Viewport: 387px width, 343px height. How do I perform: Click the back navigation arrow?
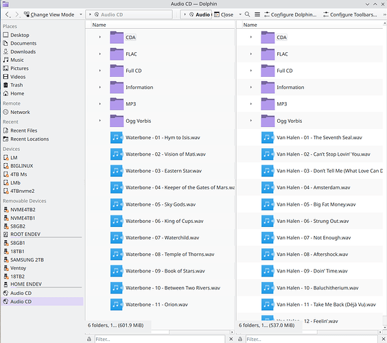click(x=8, y=14)
